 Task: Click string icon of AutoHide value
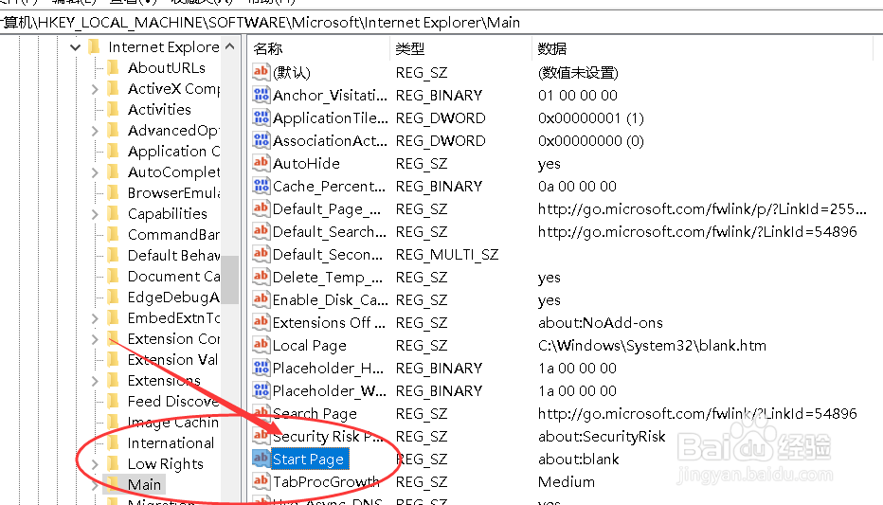coord(261,163)
